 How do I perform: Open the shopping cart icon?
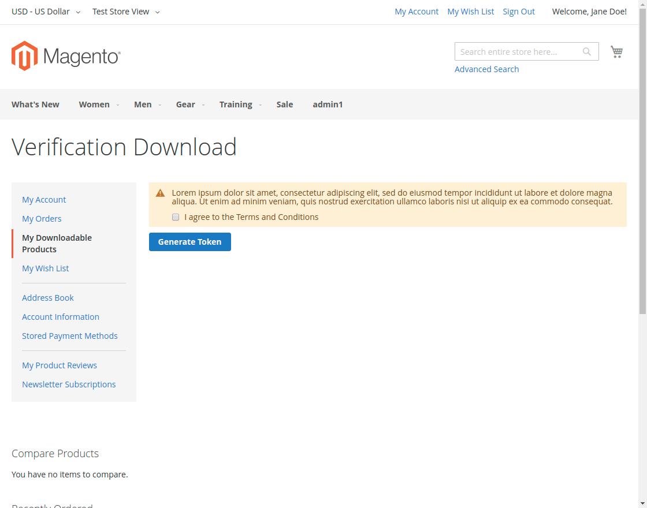coord(616,51)
